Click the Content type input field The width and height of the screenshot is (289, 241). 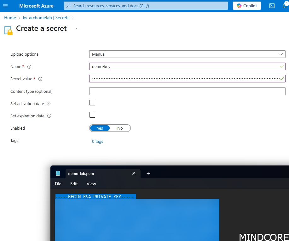pos(187,91)
